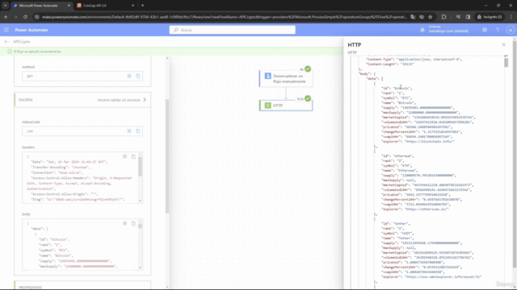
Task: Click the body box scroll-down arrow
Action: click(140, 267)
